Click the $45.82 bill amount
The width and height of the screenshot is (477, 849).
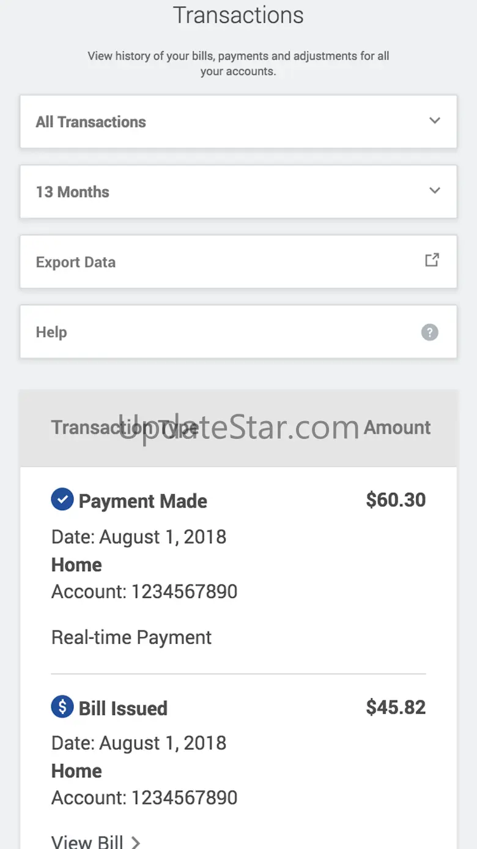(x=396, y=707)
